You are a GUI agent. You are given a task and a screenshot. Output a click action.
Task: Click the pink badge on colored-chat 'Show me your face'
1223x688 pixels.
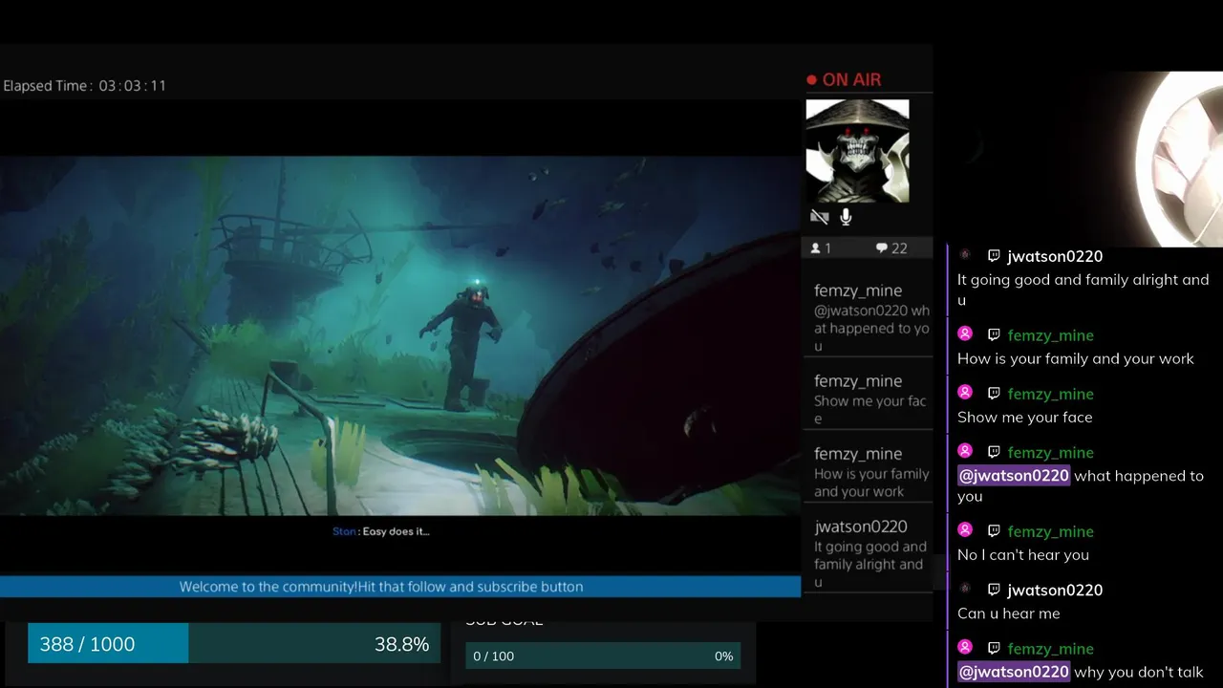(x=965, y=393)
